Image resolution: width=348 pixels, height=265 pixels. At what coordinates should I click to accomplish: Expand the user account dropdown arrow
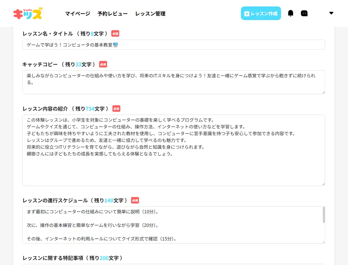pyautogui.click(x=331, y=13)
